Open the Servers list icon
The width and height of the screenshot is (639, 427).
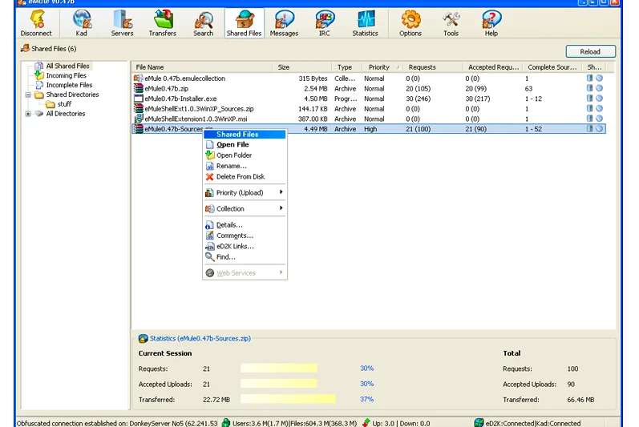point(122,22)
